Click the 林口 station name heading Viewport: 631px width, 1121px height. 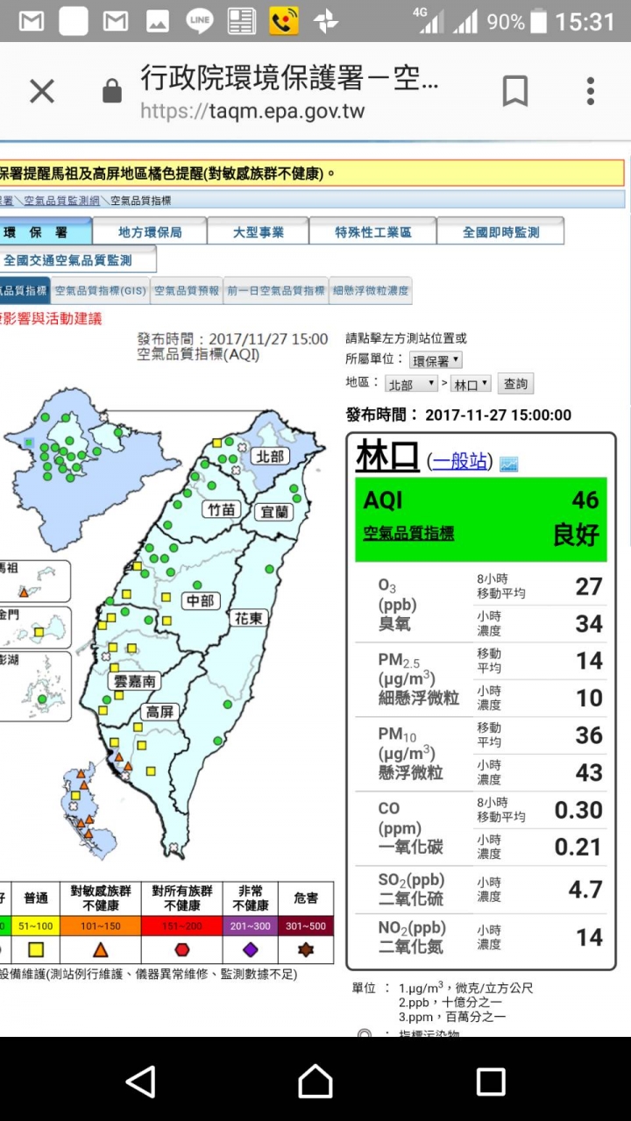click(x=387, y=457)
